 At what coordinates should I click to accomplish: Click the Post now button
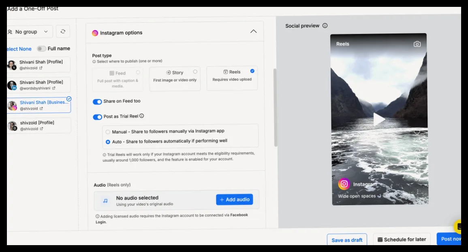coord(449,239)
